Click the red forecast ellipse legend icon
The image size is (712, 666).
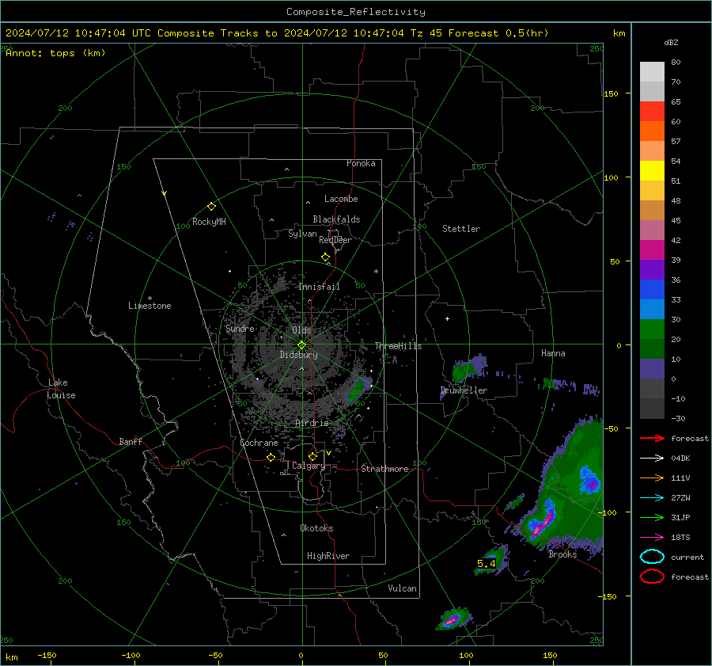click(x=652, y=577)
